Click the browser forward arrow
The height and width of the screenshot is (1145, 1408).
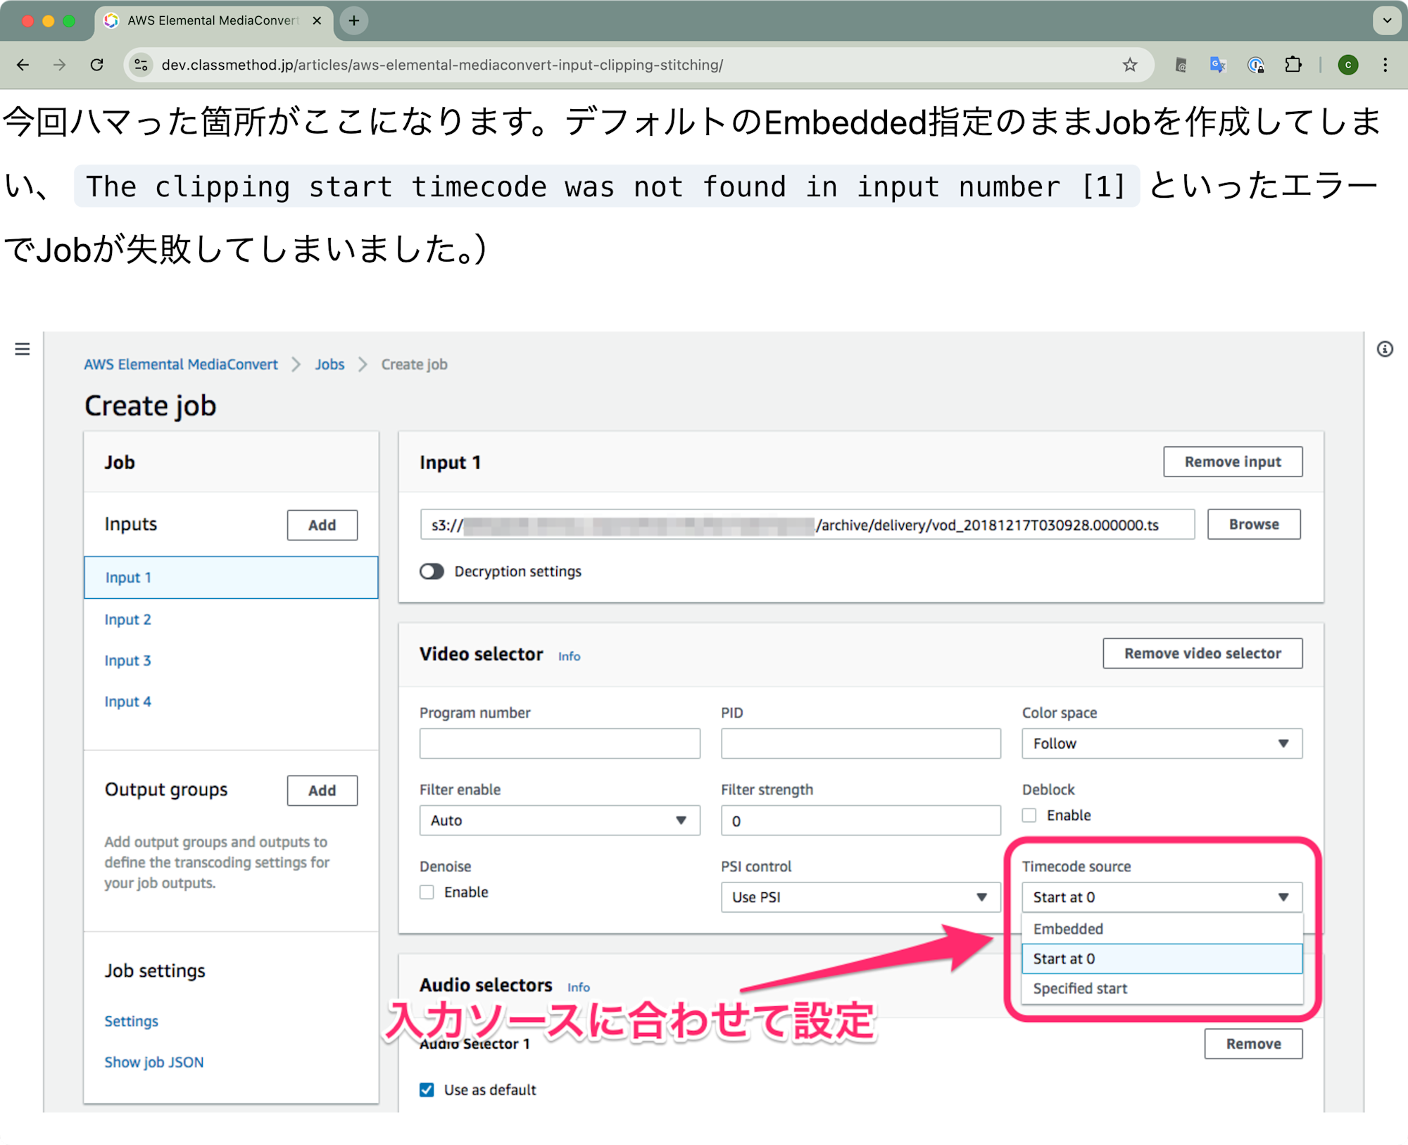click(60, 65)
